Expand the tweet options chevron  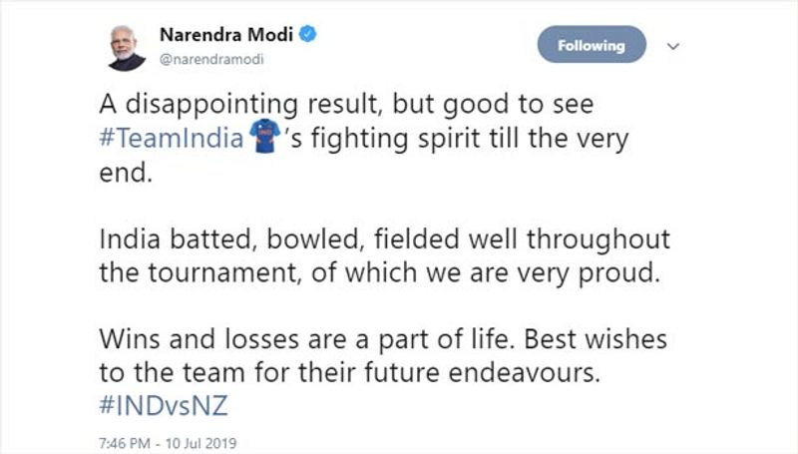pyautogui.click(x=673, y=46)
